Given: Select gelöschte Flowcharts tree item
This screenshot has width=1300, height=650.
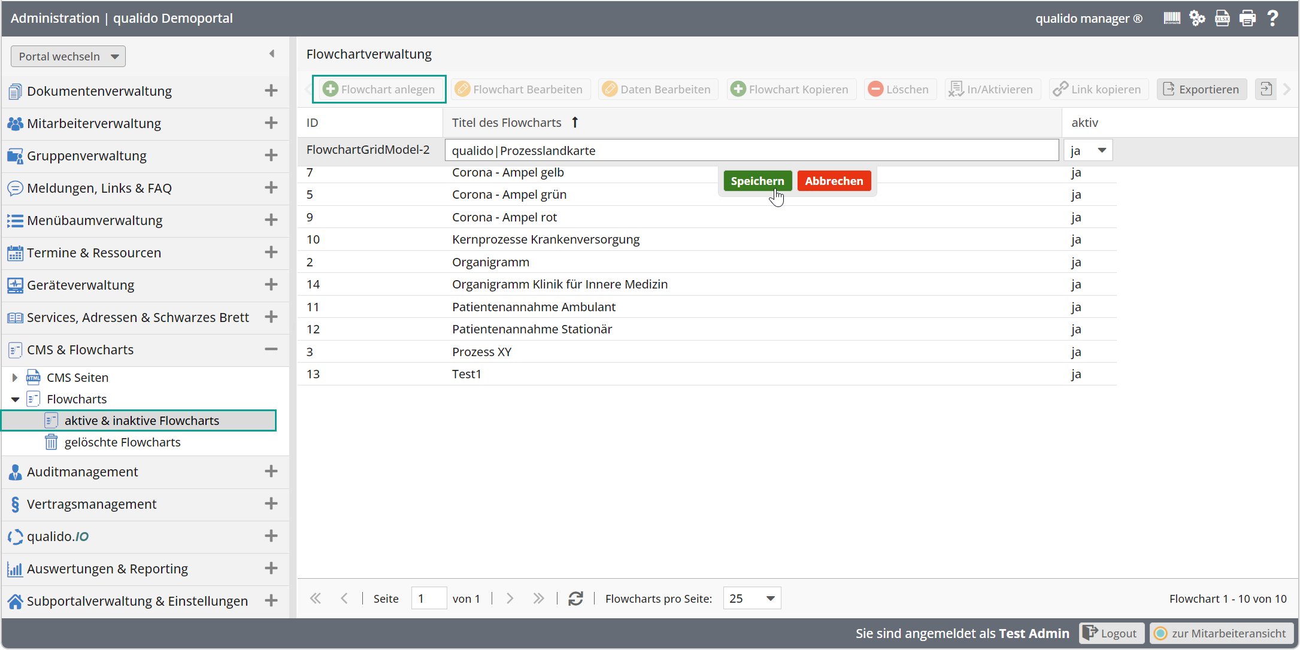Looking at the screenshot, I should (x=122, y=442).
